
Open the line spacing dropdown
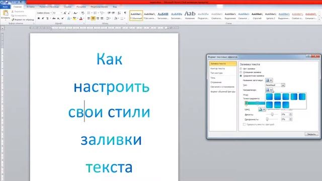click(x=109, y=19)
